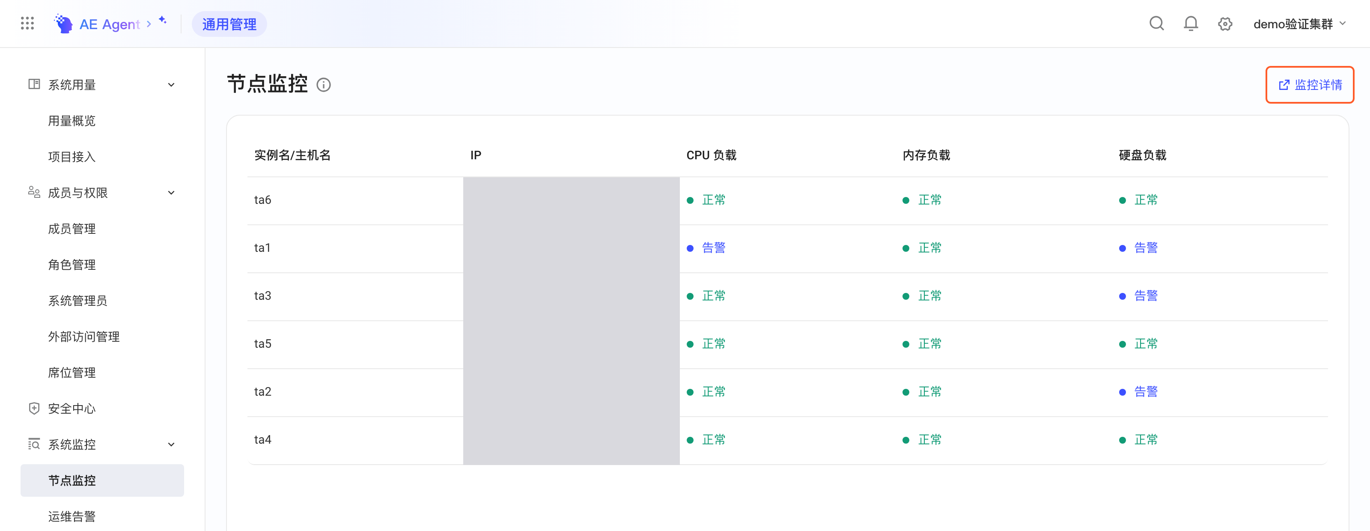Click the 安全中心 shield icon

point(34,408)
